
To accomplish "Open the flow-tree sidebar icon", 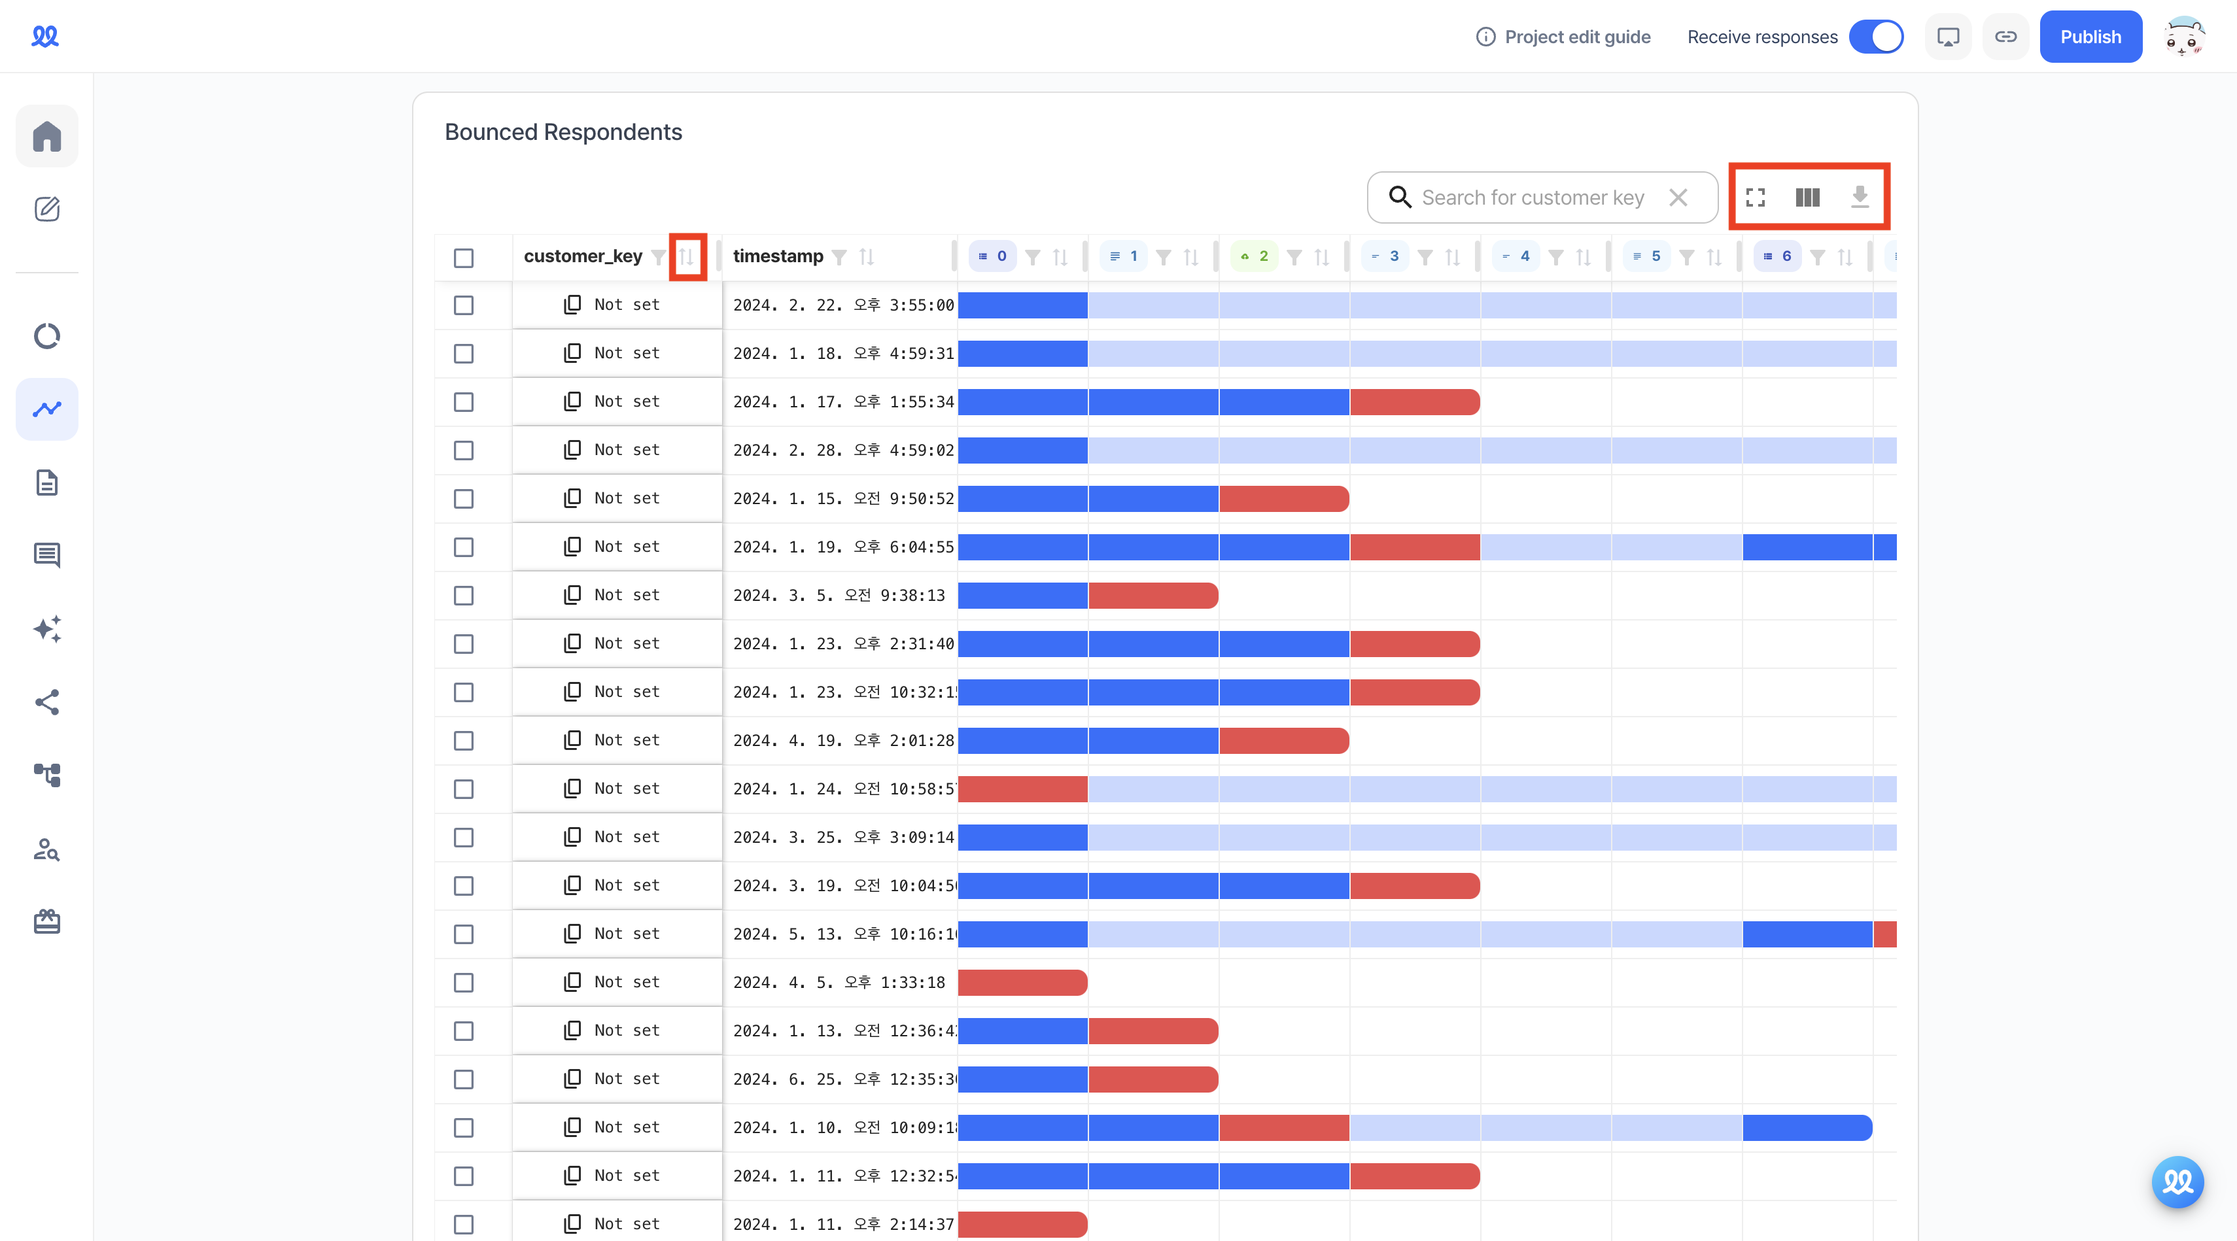I will 47,775.
